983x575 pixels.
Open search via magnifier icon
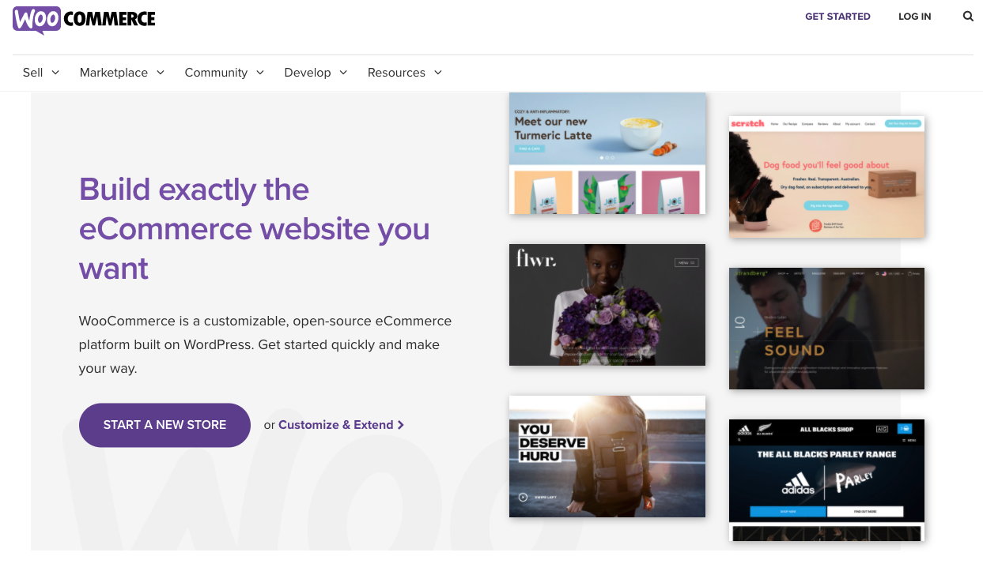pos(968,17)
